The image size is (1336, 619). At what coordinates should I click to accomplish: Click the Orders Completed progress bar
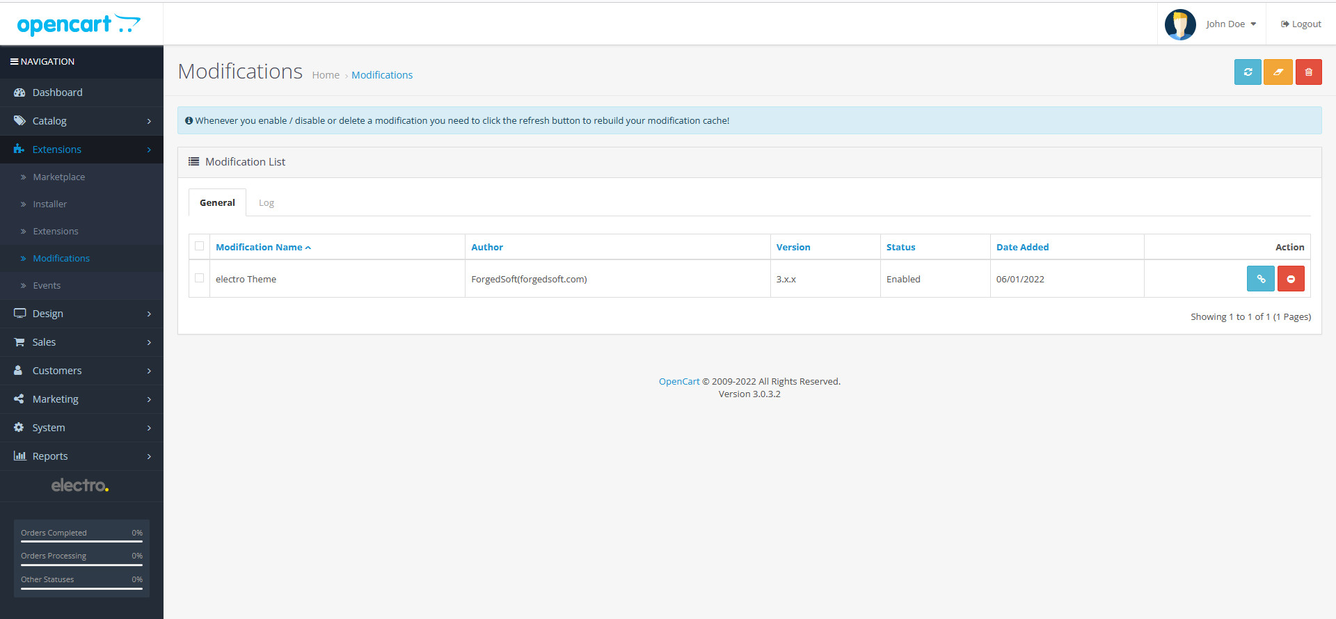pos(81,541)
